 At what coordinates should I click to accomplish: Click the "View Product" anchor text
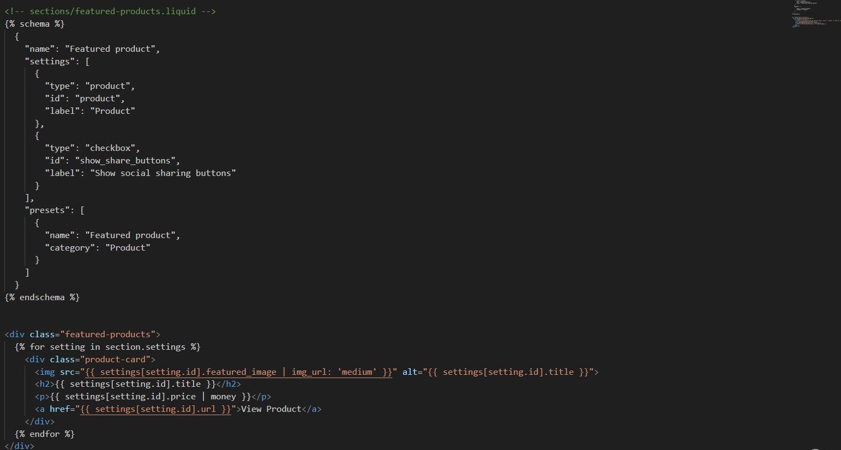tap(271, 409)
